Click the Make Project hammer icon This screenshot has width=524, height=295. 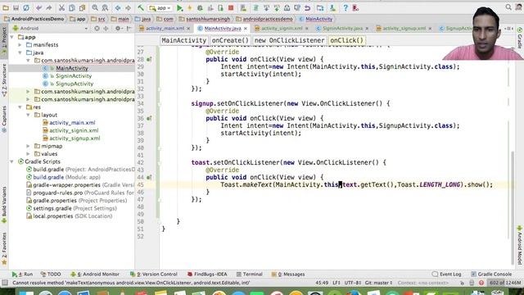click(141, 7)
